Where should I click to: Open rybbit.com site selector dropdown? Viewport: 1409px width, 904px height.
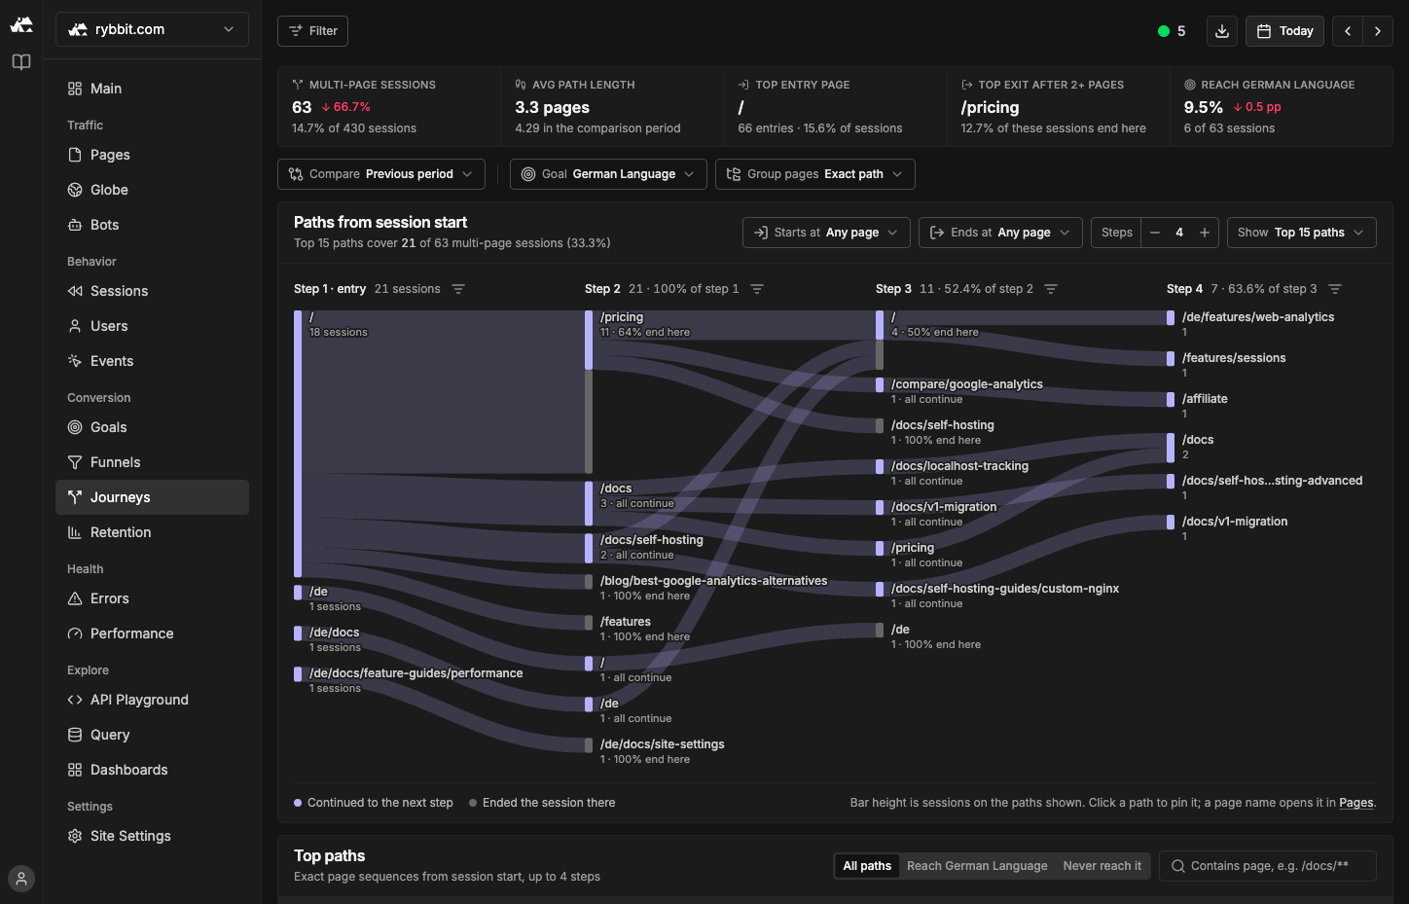point(152,29)
